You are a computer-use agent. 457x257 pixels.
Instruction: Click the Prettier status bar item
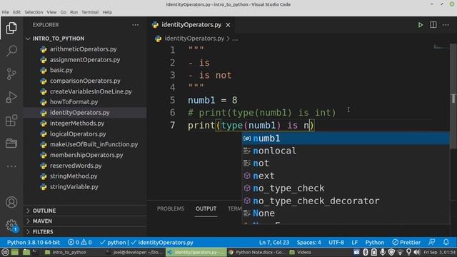click(x=406, y=242)
